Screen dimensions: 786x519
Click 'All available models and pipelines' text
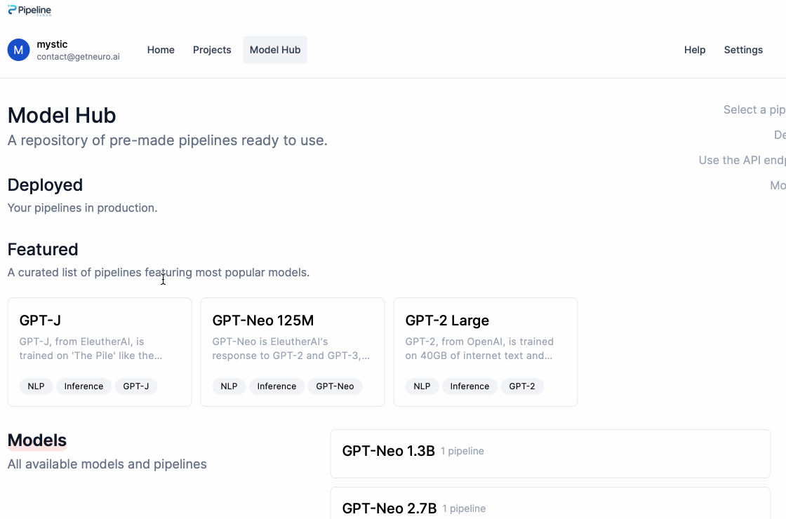tap(107, 464)
